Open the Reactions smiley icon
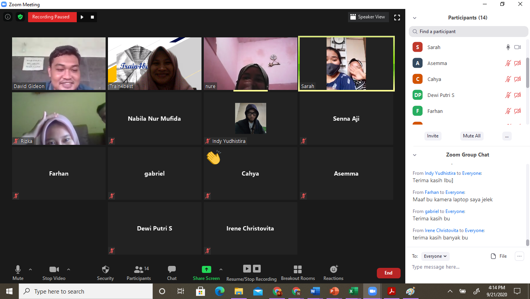530x299 pixels. [x=334, y=269]
